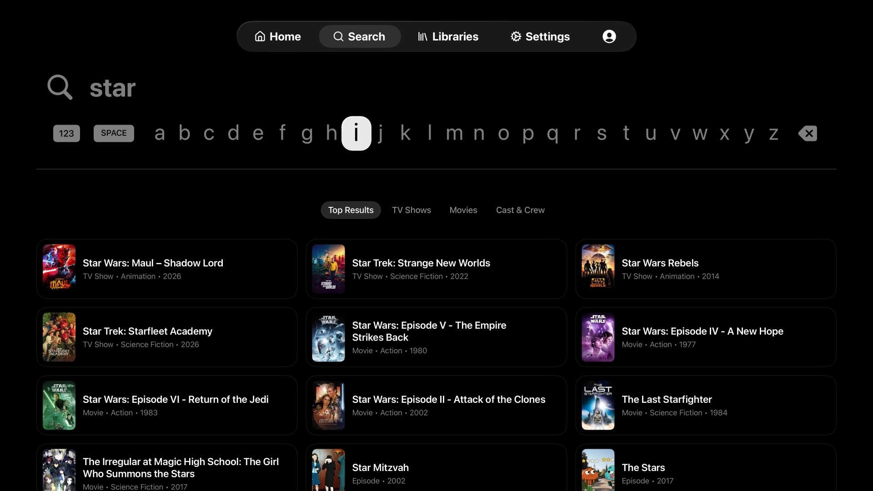The height and width of the screenshot is (491, 873).
Task: Switch to TV Shows results tab
Action: [411, 210]
